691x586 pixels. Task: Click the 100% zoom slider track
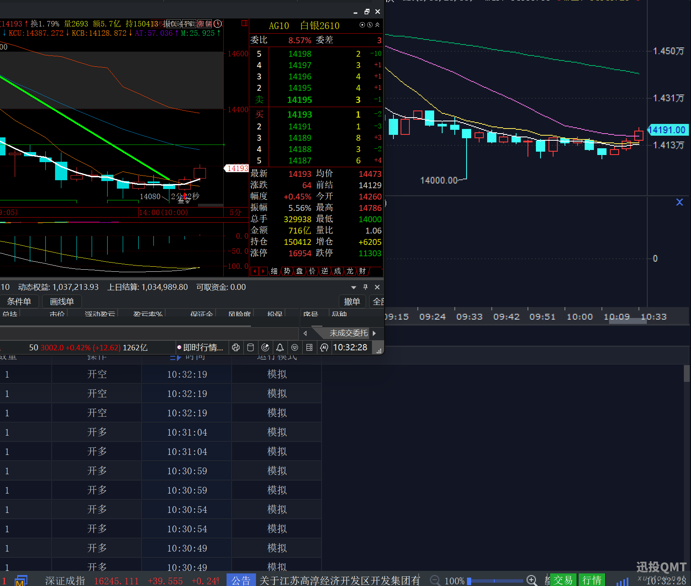click(x=496, y=581)
